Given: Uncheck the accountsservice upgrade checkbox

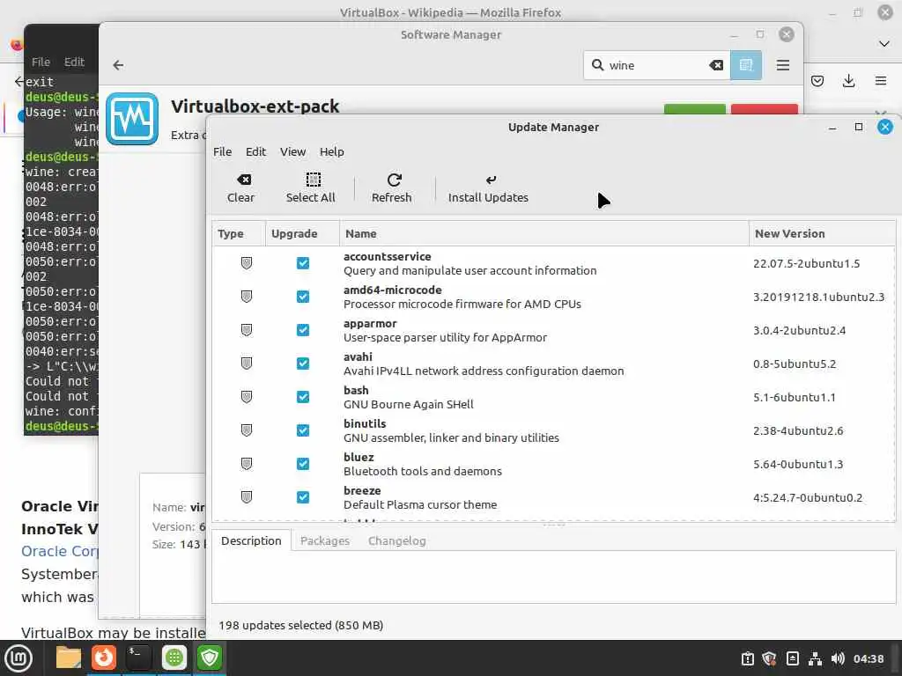Looking at the screenshot, I should (x=303, y=263).
